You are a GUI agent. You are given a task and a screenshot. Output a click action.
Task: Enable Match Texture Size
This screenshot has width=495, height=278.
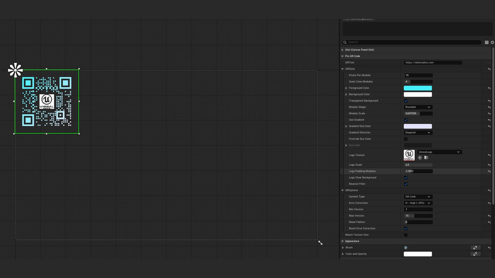[406, 235]
